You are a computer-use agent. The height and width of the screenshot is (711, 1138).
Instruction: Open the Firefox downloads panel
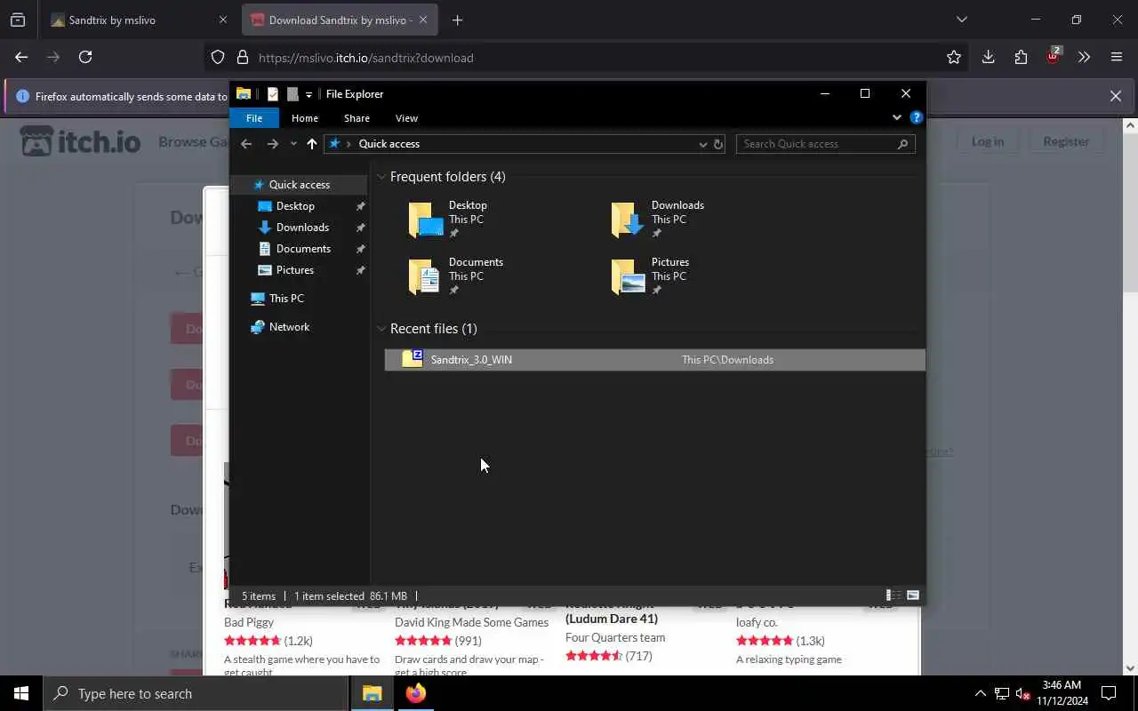tap(988, 57)
